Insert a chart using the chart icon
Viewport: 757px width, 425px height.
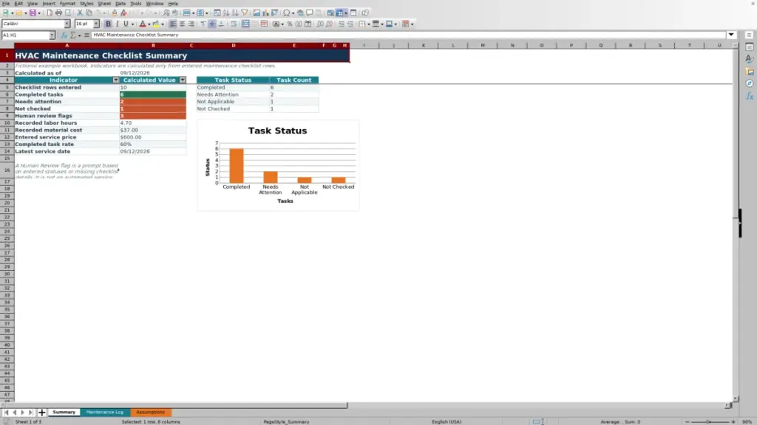point(265,13)
